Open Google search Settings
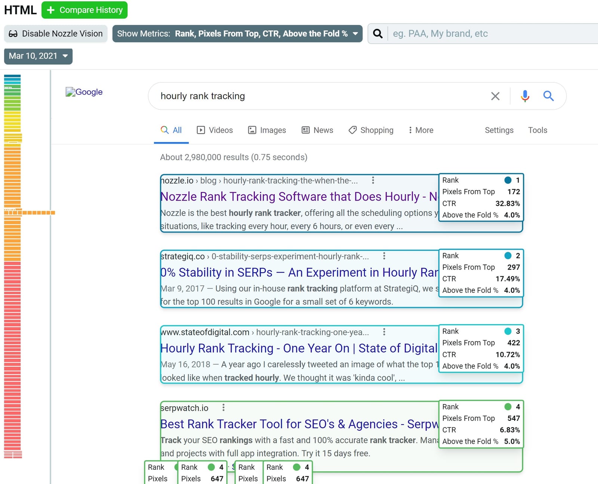The width and height of the screenshot is (598, 484). click(x=499, y=130)
